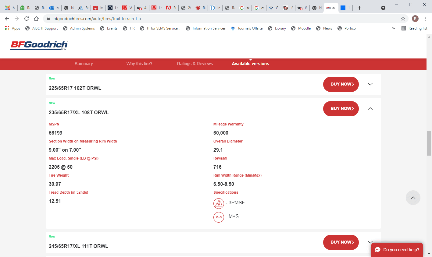Switch to the Ratings & Reviews tab
Screen dimensions: 432x257
click(x=195, y=64)
